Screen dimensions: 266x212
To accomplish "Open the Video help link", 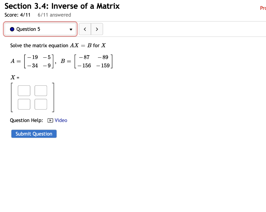I will click(61, 120).
